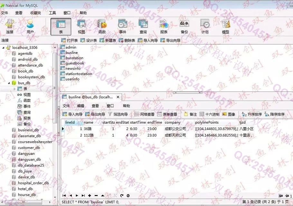Select the busstation table

coord(72,58)
